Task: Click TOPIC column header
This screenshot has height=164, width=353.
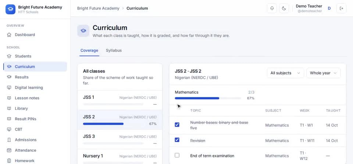Action: [x=196, y=111]
